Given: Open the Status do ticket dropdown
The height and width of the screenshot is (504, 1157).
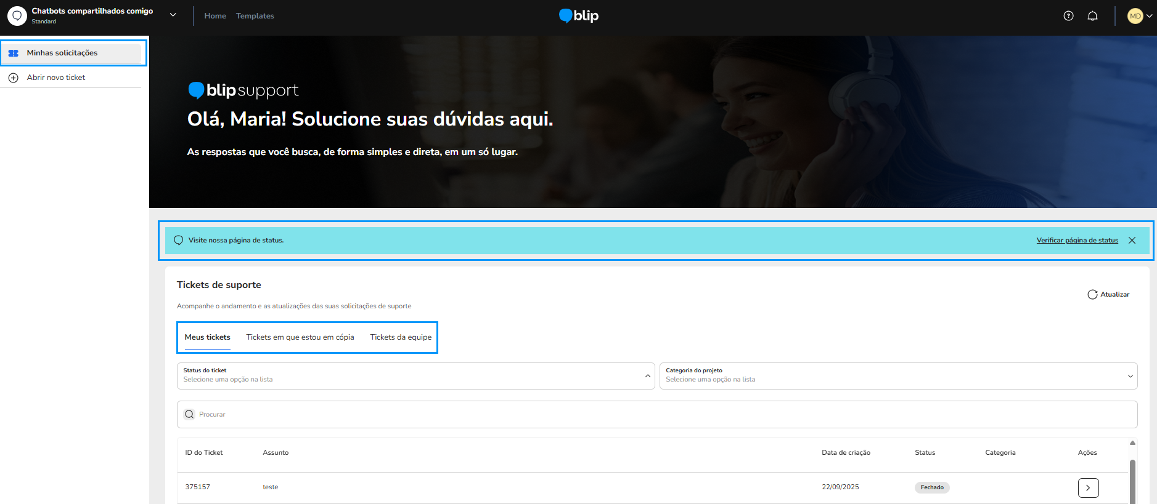Looking at the screenshot, I should [x=415, y=376].
